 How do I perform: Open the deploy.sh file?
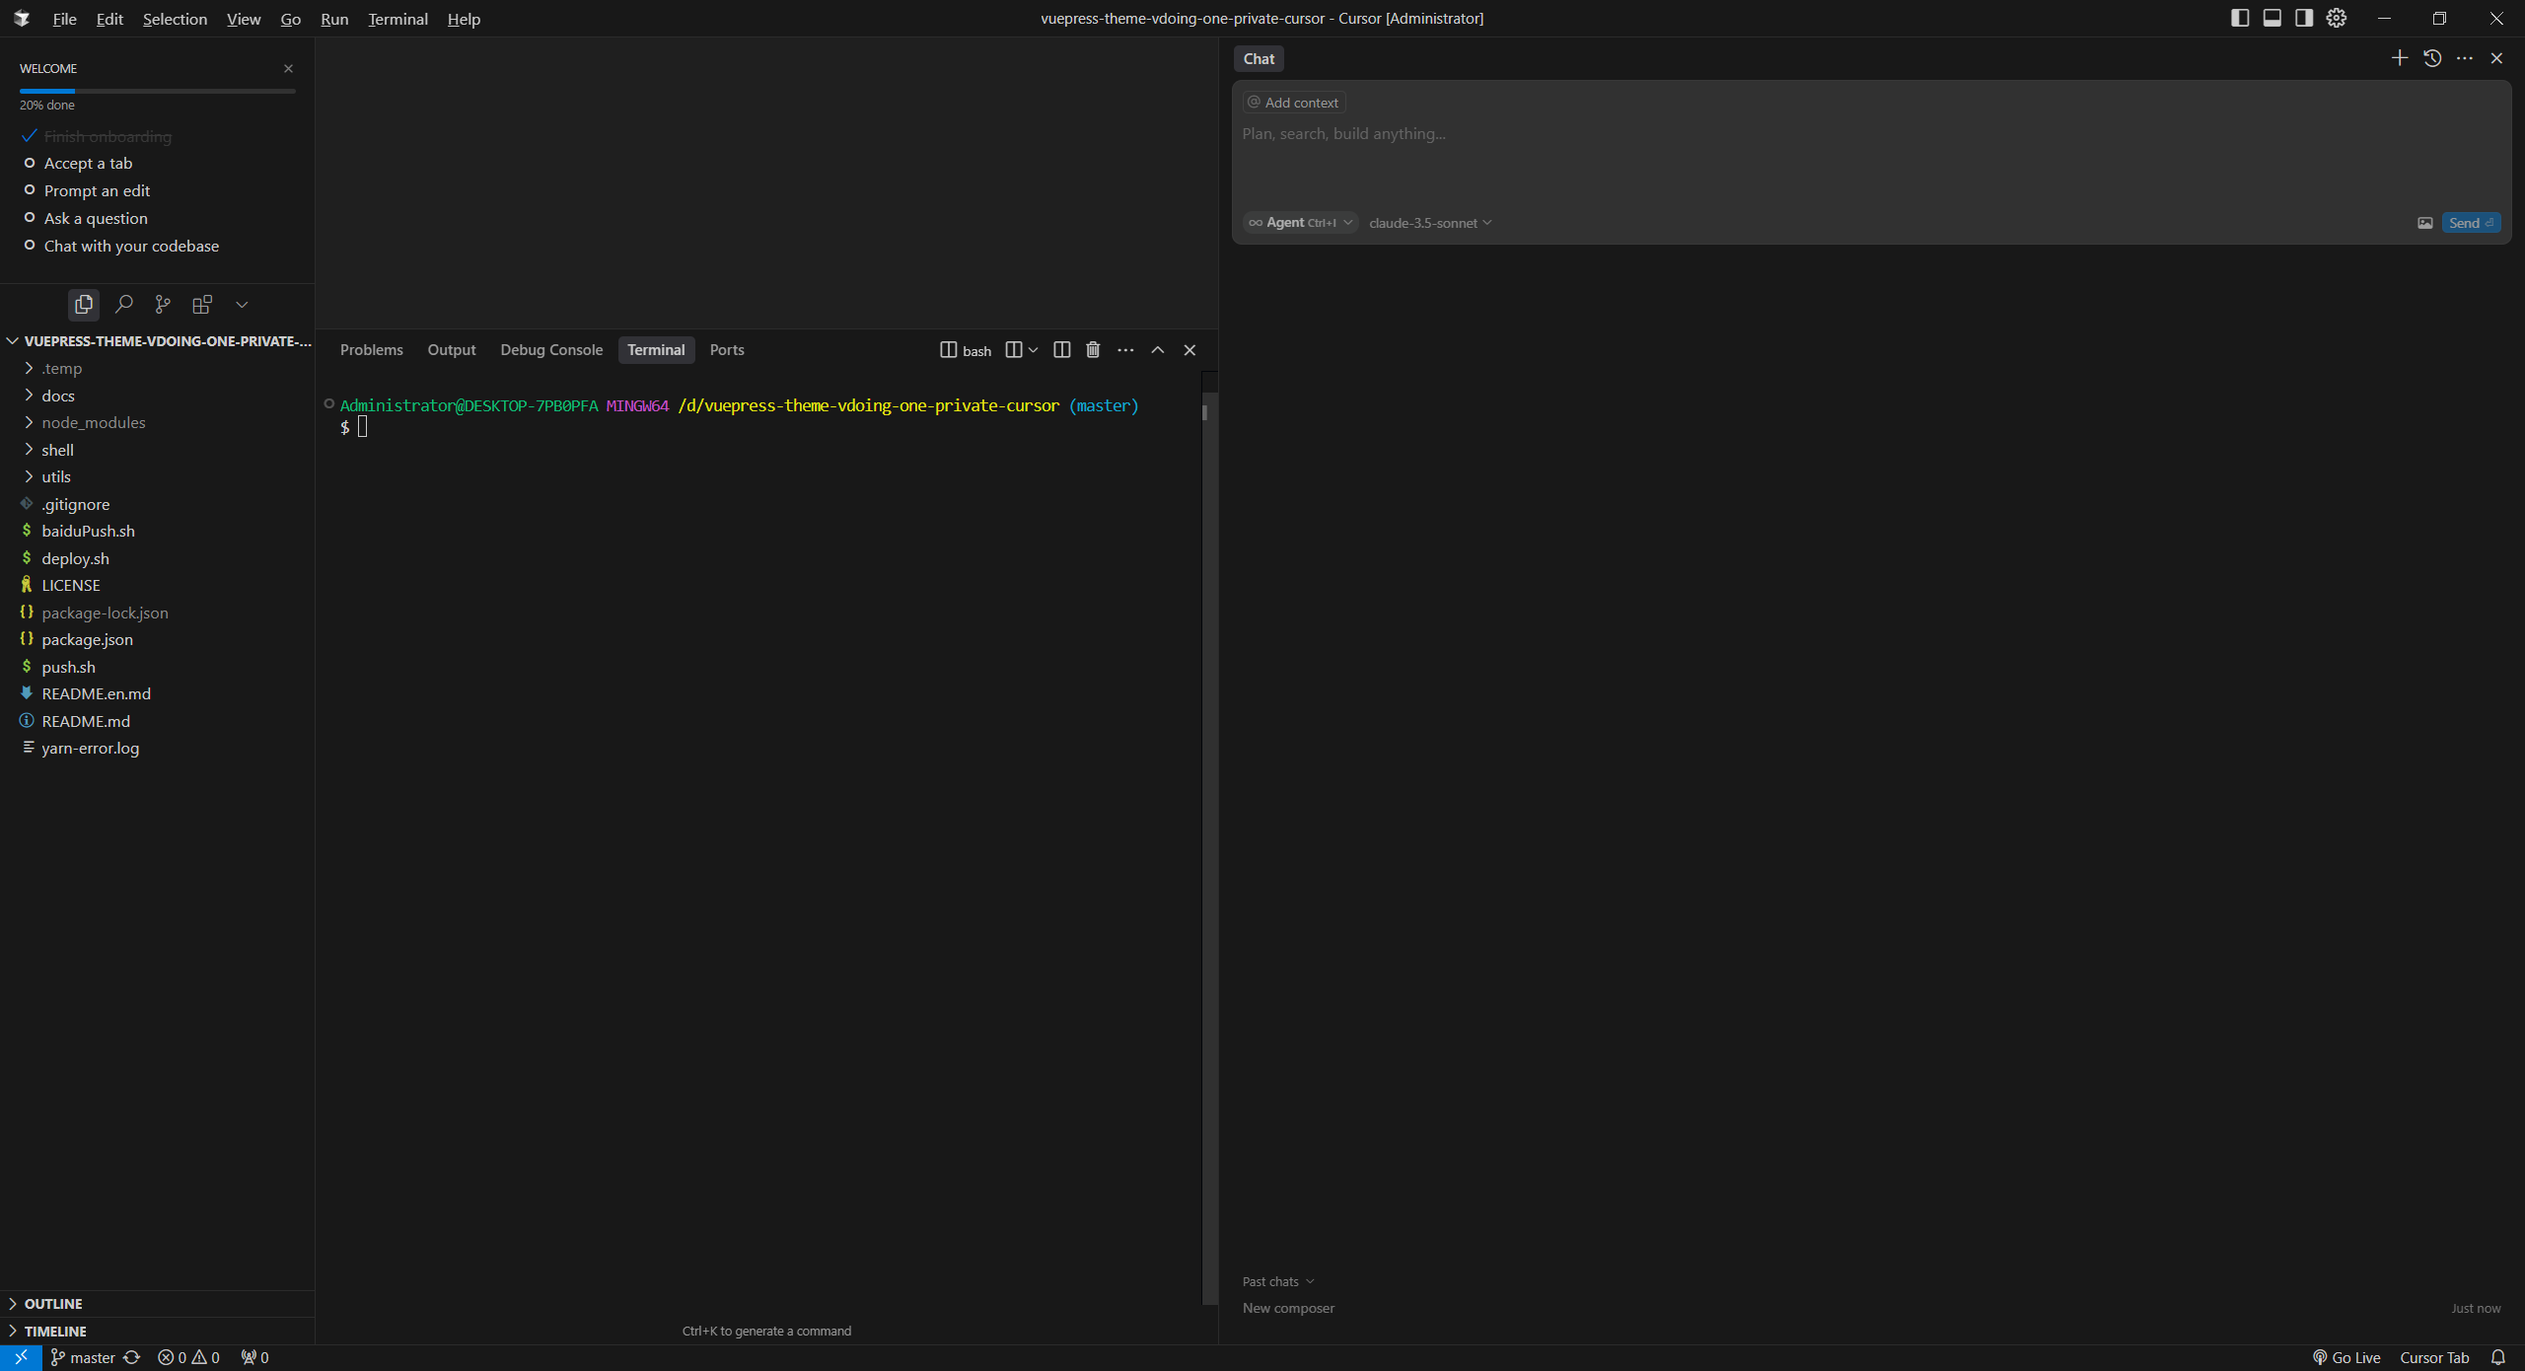point(158,558)
